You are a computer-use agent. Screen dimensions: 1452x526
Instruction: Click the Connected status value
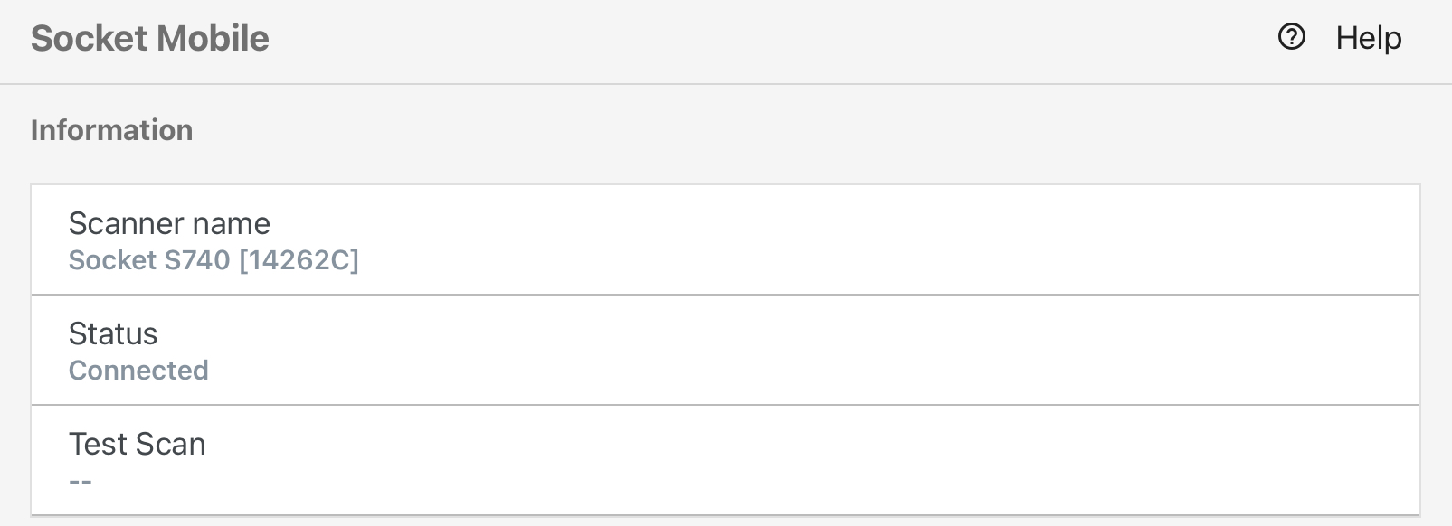point(138,371)
